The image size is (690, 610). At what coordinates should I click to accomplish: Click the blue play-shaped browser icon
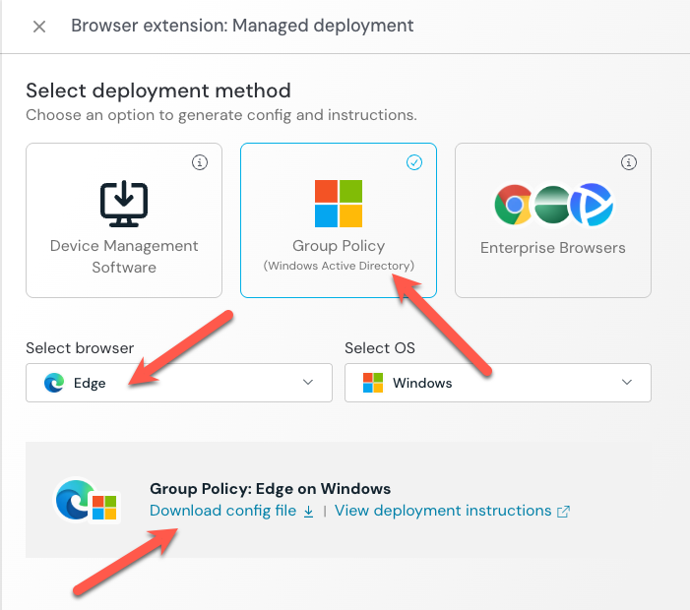(592, 205)
